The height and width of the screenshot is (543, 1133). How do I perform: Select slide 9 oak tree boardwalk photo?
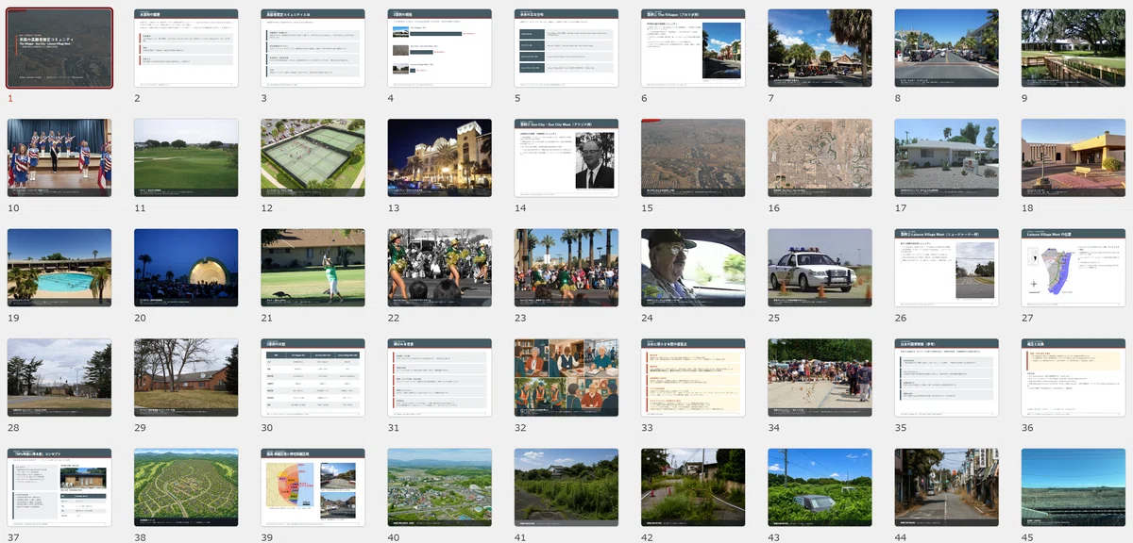pos(1074,48)
